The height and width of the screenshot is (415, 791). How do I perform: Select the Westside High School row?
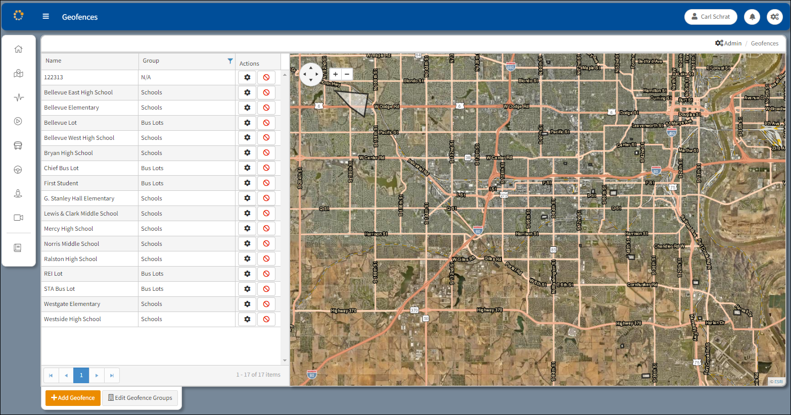tap(161, 319)
